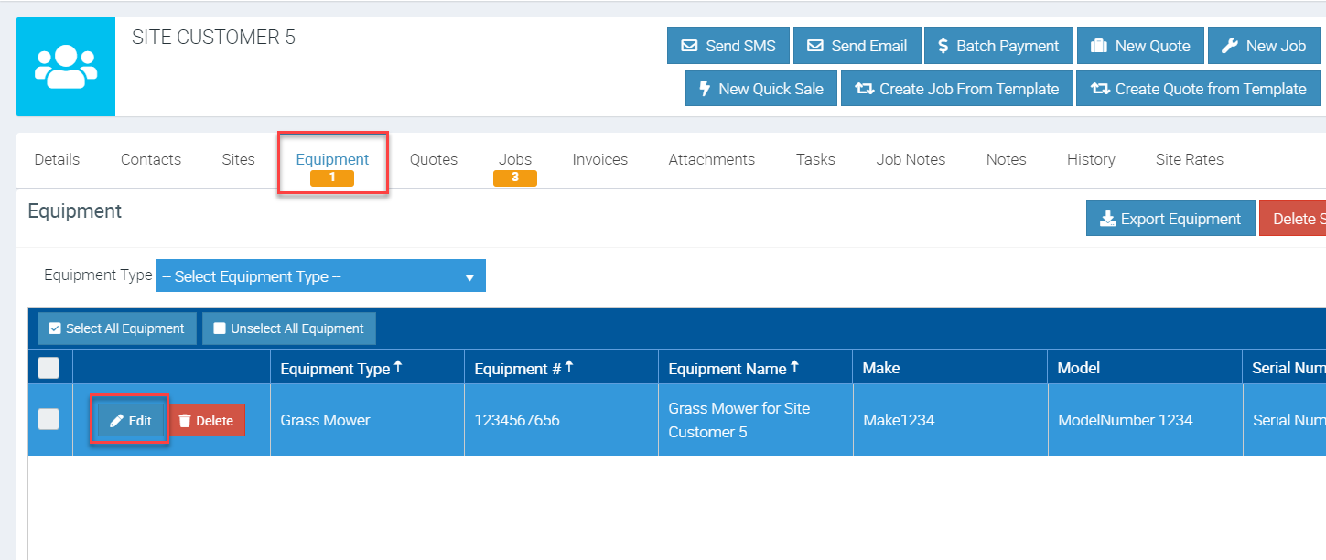Click the Send SMS envelope button
The image size is (1326, 560).
tap(728, 46)
